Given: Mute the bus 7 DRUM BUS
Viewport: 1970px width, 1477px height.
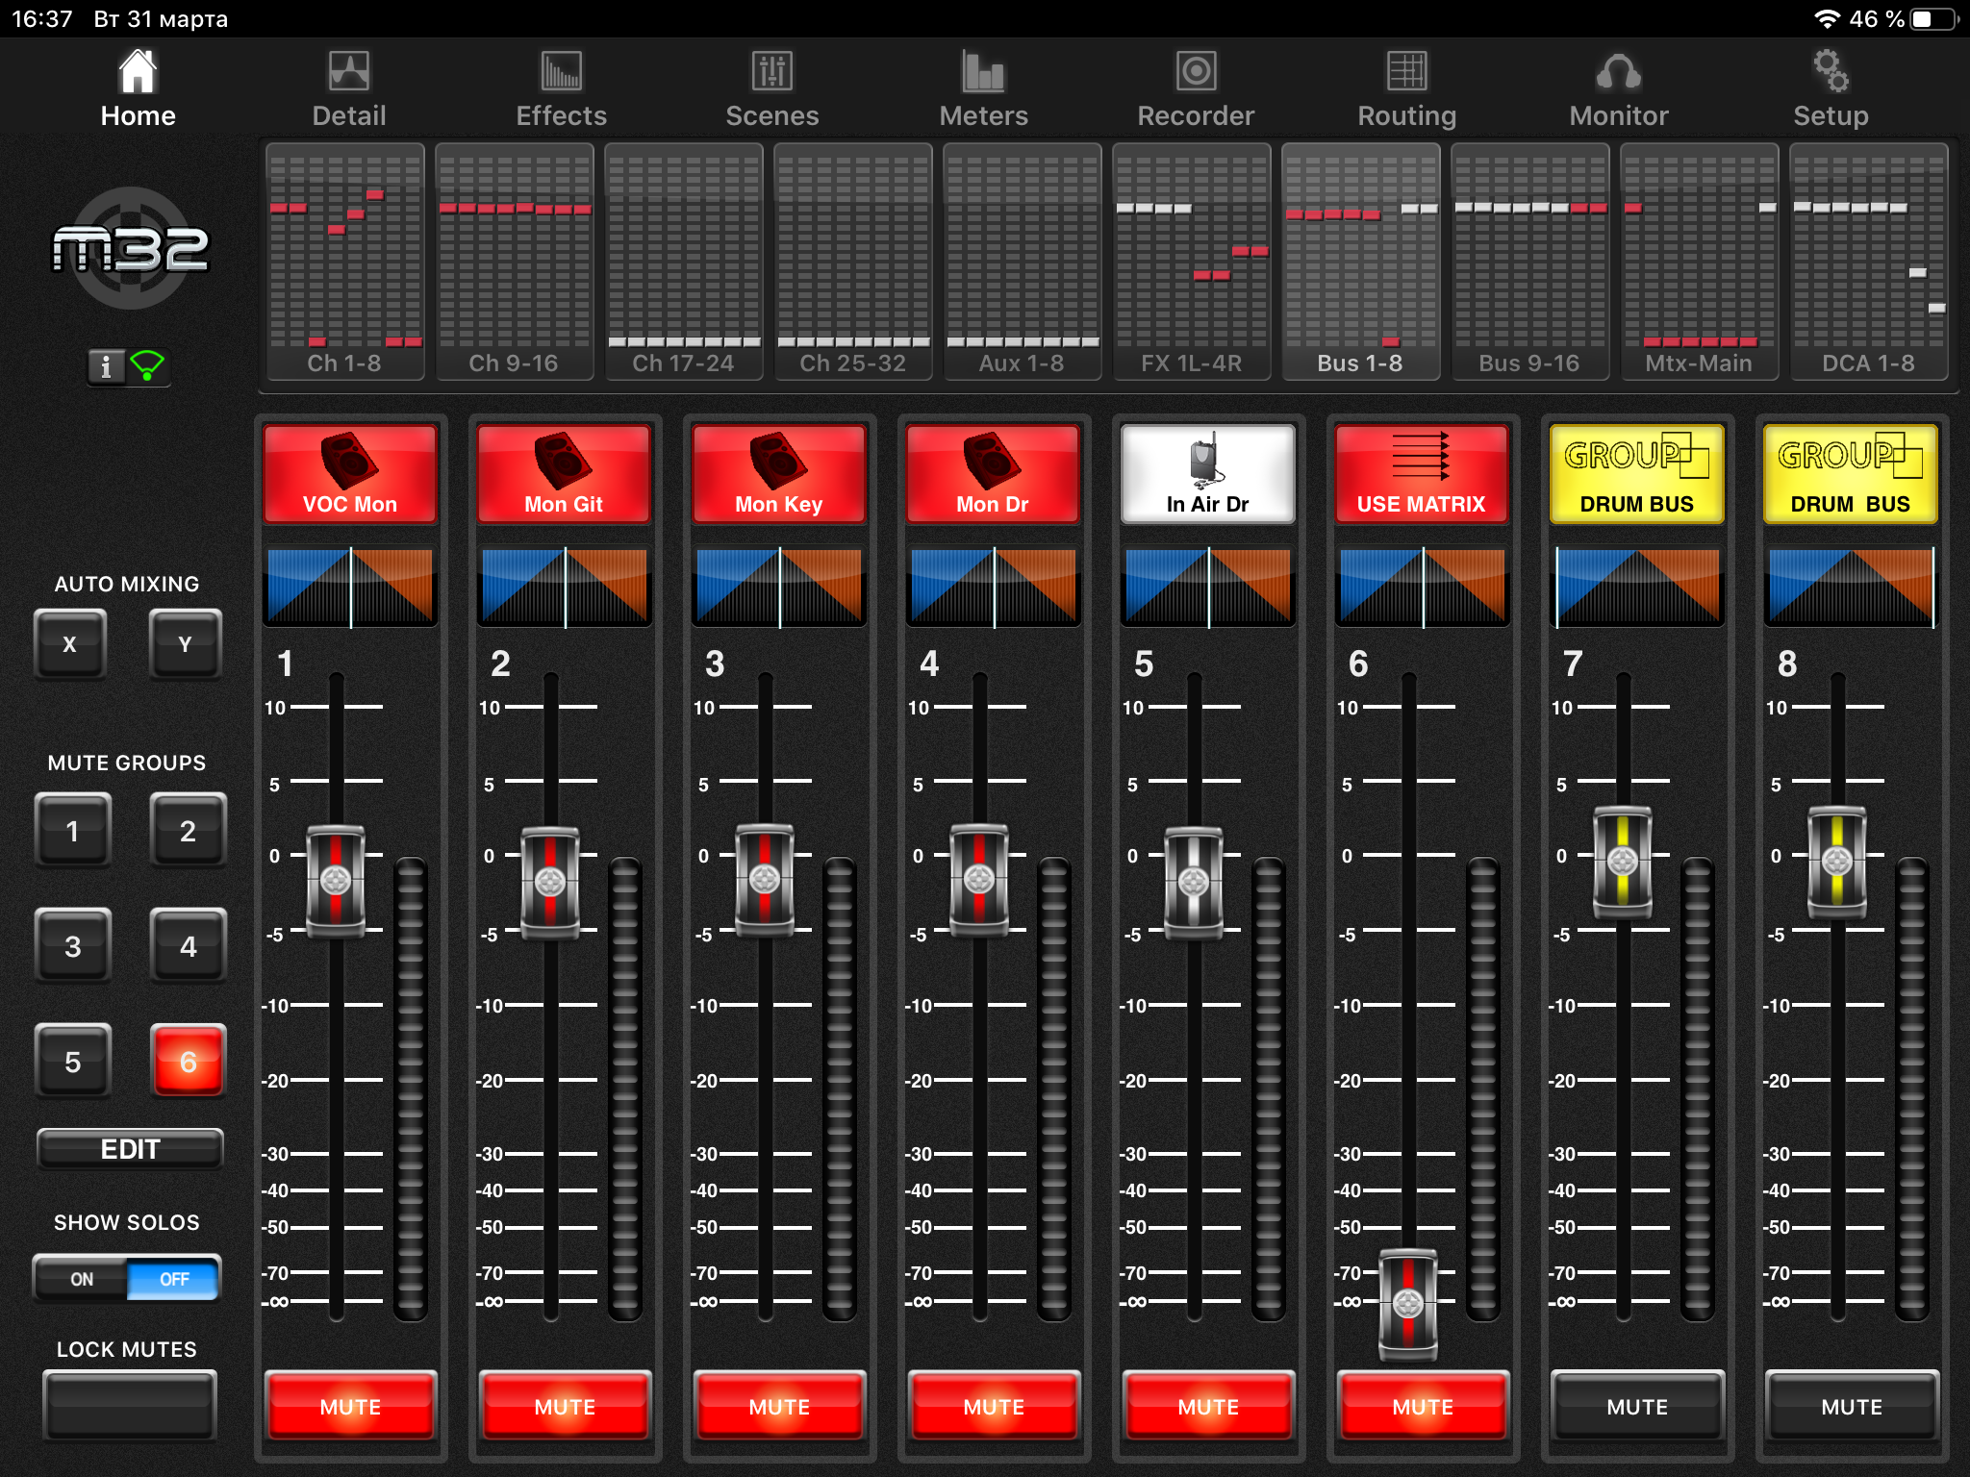Looking at the screenshot, I should [1637, 1406].
